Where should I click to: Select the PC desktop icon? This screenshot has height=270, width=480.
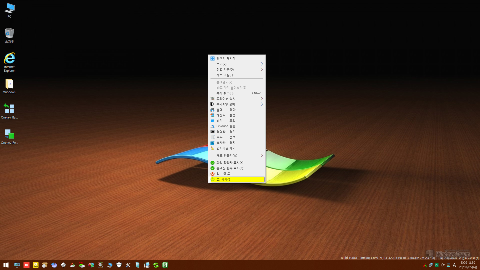pyautogui.click(x=9, y=10)
